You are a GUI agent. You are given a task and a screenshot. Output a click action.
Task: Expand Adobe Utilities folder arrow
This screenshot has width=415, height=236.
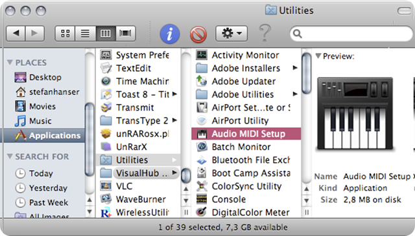pos(295,94)
